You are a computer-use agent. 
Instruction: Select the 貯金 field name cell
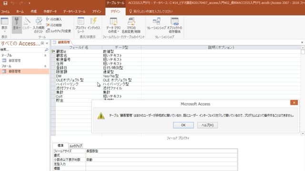pyautogui.click(x=73, y=100)
